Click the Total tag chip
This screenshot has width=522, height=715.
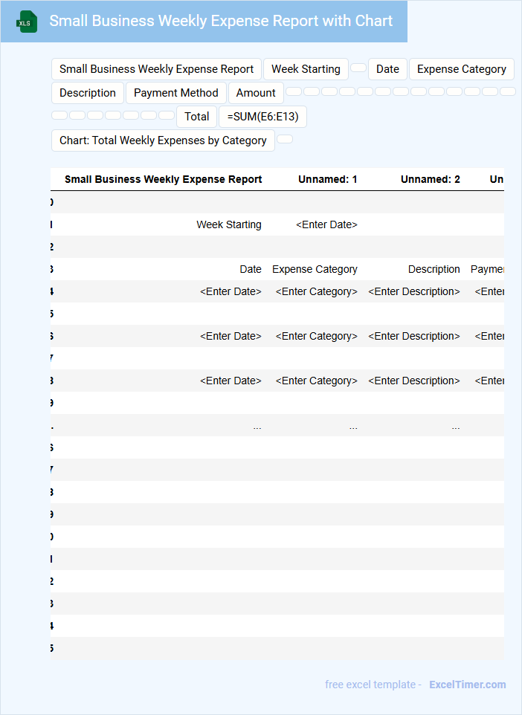(x=196, y=117)
